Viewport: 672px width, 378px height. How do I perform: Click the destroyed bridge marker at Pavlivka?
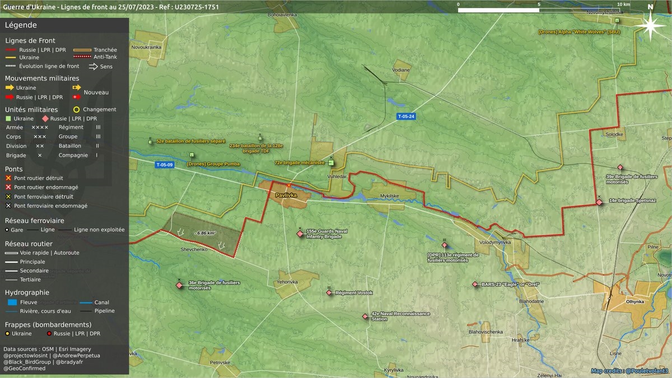pos(288,185)
